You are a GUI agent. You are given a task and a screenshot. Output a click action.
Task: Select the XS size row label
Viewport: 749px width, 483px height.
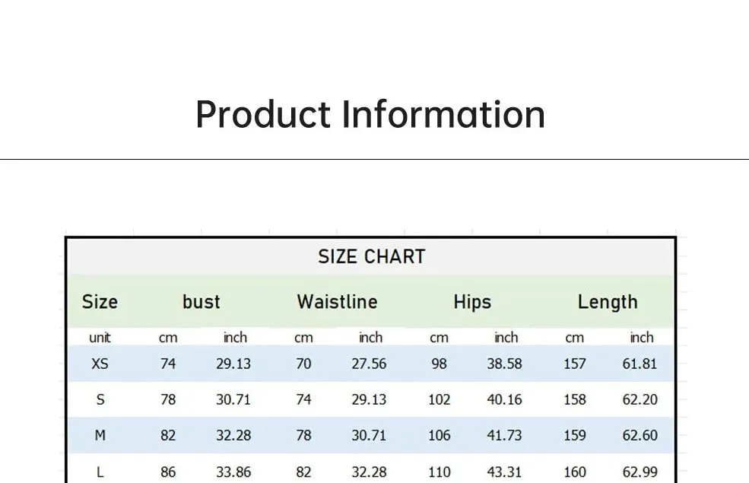100,364
